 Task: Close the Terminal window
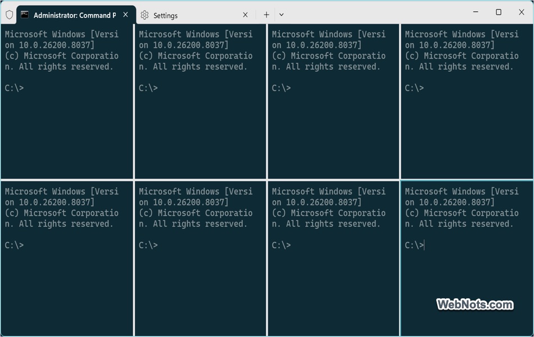[522, 12]
